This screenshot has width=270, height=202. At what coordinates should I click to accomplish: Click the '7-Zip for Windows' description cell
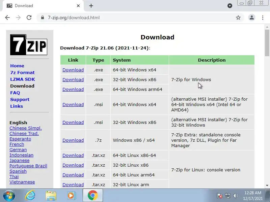pos(212,79)
